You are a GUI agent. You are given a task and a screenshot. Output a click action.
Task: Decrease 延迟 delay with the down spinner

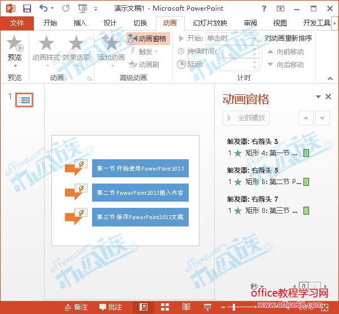[254, 67]
